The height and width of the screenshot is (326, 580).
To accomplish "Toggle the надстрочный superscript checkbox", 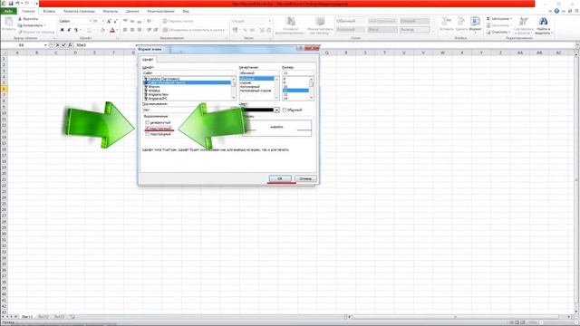I will point(147,129).
